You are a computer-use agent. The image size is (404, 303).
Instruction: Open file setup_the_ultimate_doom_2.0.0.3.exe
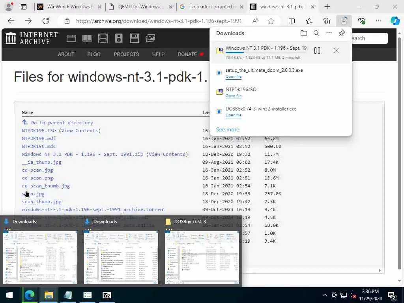(x=234, y=77)
